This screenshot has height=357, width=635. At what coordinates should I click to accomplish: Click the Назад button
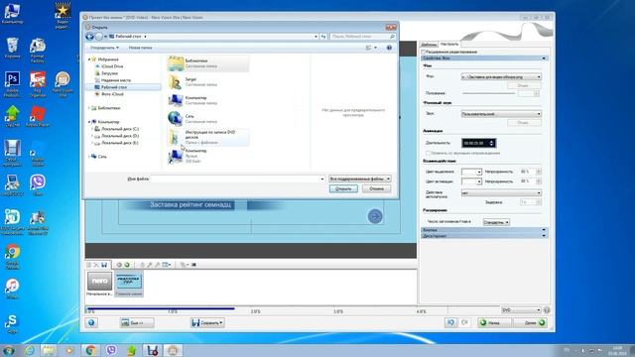coord(494,323)
